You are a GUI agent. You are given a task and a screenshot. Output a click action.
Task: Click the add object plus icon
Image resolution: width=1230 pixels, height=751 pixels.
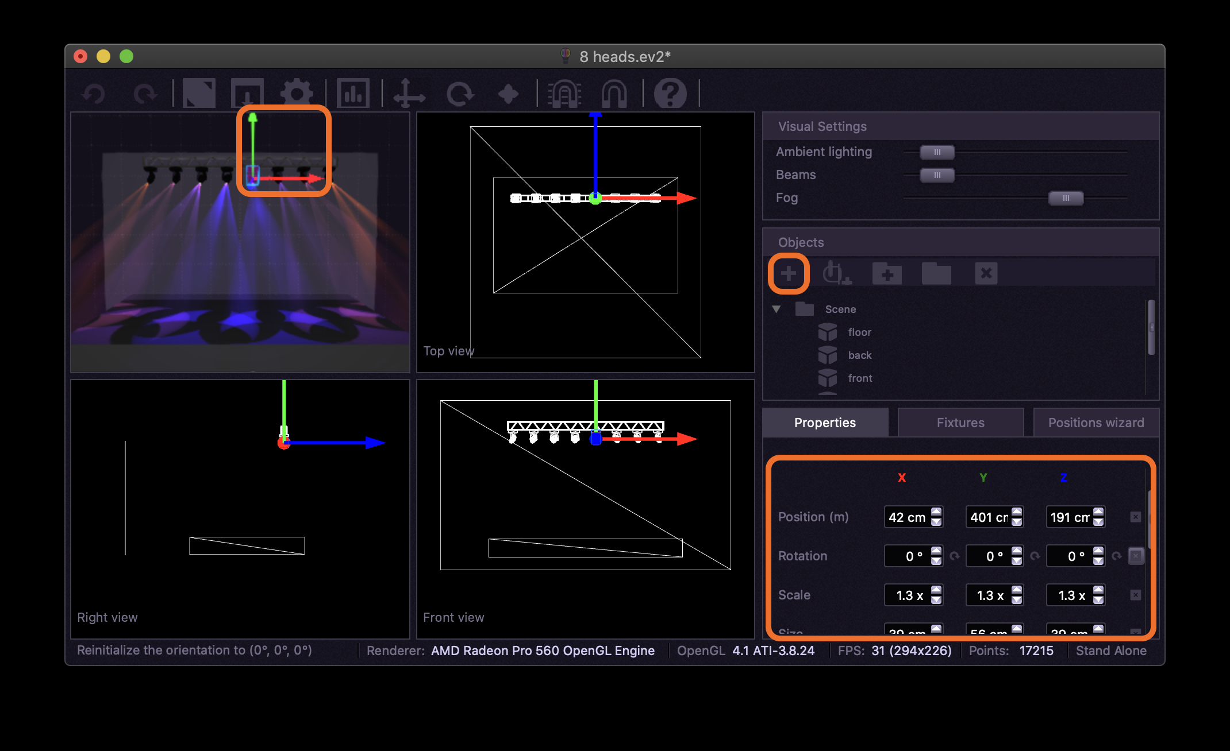coord(789,273)
